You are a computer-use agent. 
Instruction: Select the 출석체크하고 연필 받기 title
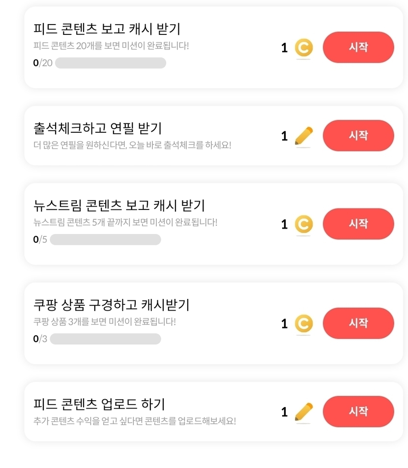click(x=97, y=128)
